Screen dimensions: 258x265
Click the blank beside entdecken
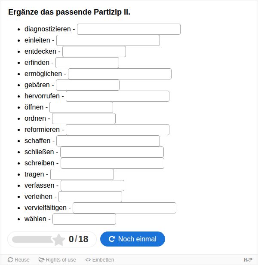(x=94, y=52)
